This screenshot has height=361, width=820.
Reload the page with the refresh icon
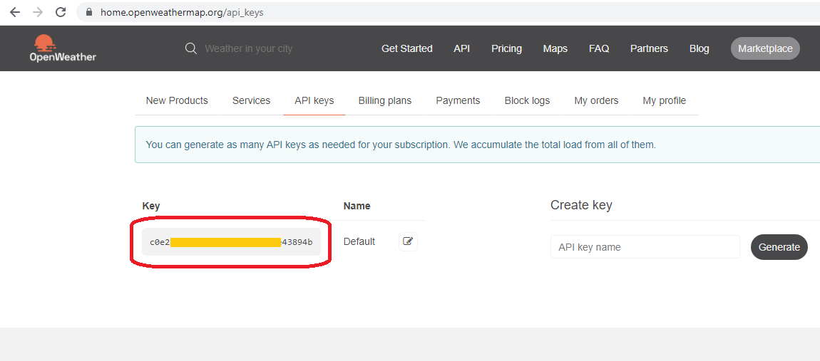[61, 12]
